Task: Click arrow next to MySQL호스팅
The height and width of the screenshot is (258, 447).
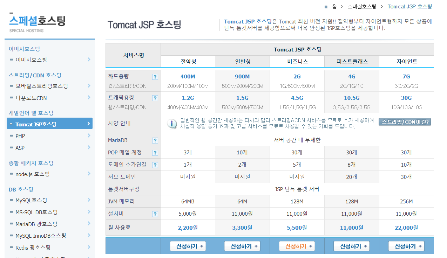Action: pos(89,200)
